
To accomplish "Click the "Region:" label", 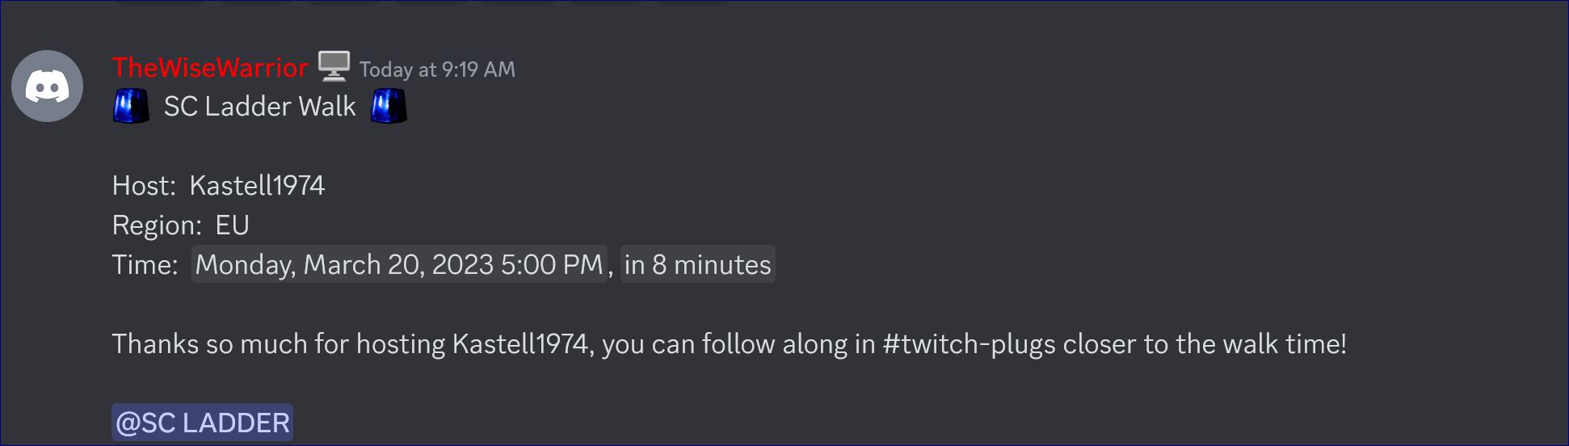I will (x=157, y=225).
